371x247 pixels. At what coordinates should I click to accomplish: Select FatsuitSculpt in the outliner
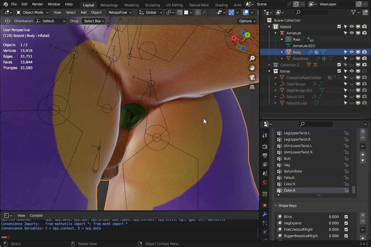(x=297, y=103)
